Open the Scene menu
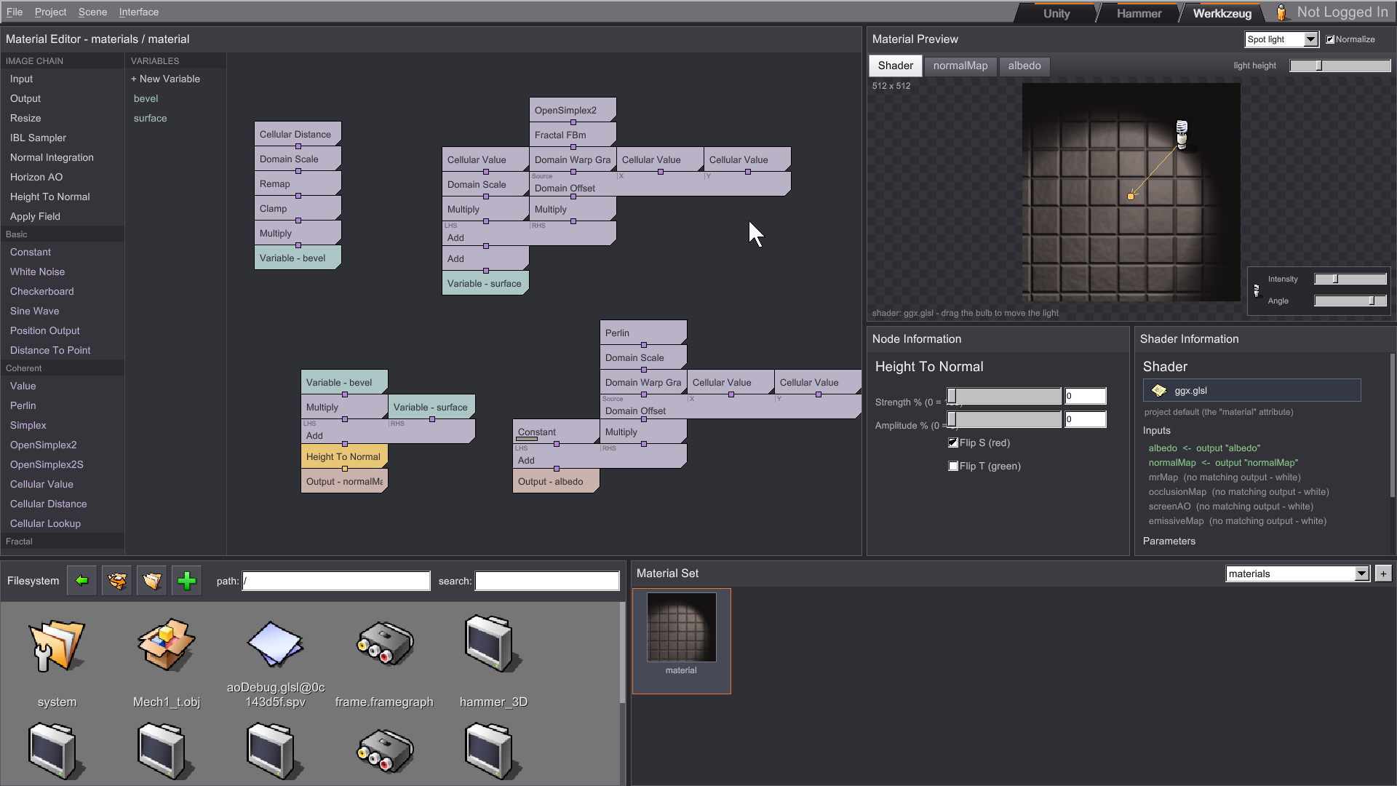The height and width of the screenshot is (786, 1397). tap(92, 12)
